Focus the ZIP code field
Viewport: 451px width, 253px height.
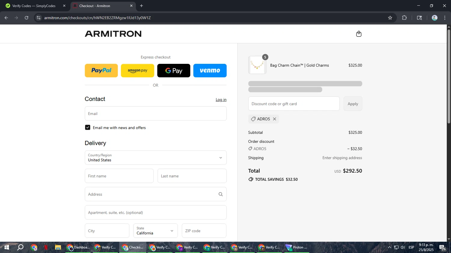(x=204, y=231)
